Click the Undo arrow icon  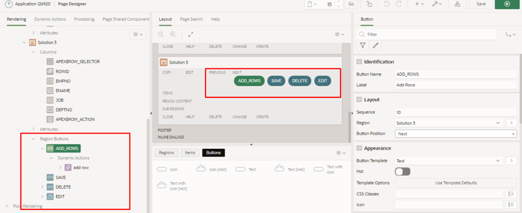click(x=386, y=4)
